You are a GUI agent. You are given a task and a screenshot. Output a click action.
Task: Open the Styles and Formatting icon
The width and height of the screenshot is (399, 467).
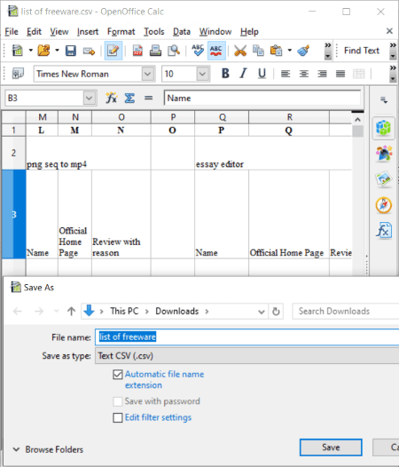point(18,74)
